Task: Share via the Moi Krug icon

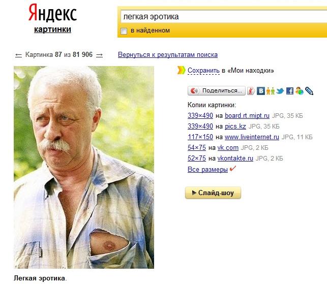Action: point(299,91)
